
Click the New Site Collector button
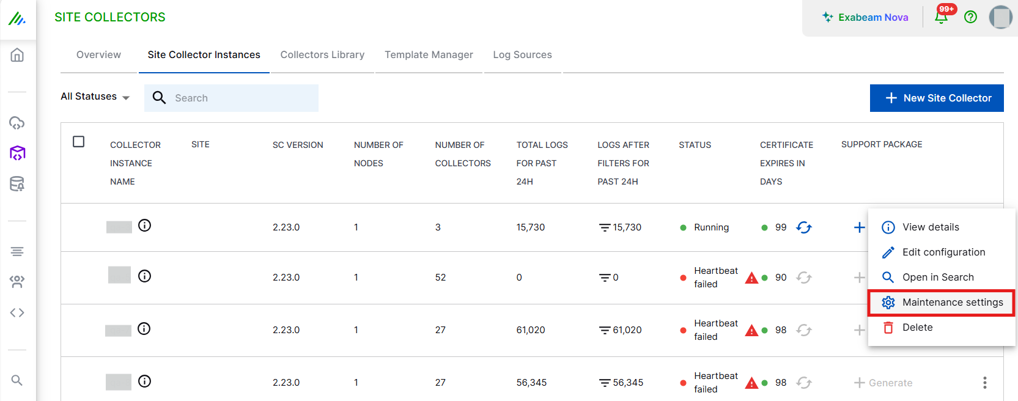(937, 98)
